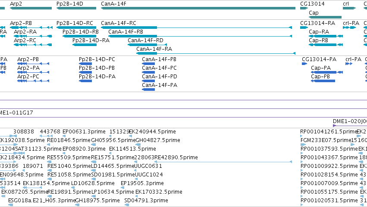Select the RE55509.5prime EST label
367x207 pixels.
[69, 158]
